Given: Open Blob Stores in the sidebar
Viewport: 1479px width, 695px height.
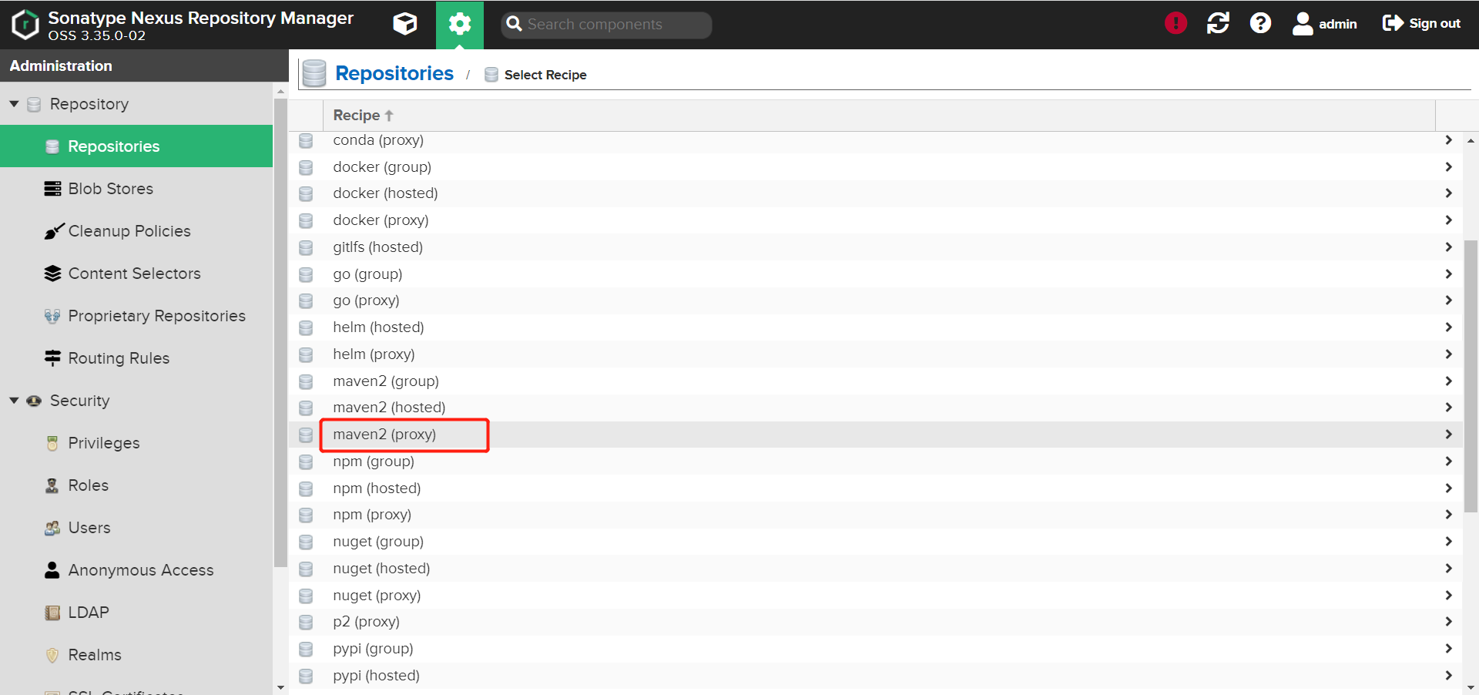Looking at the screenshot, I should point(136,188).
